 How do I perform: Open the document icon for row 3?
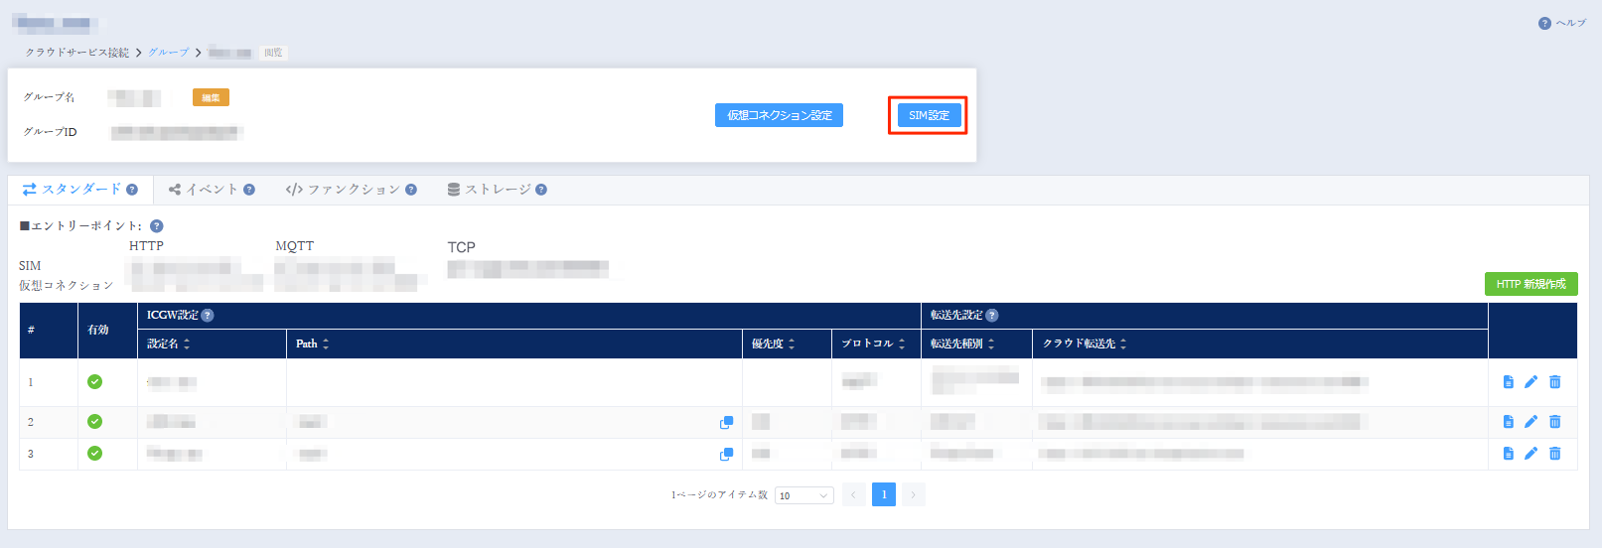1508,454
